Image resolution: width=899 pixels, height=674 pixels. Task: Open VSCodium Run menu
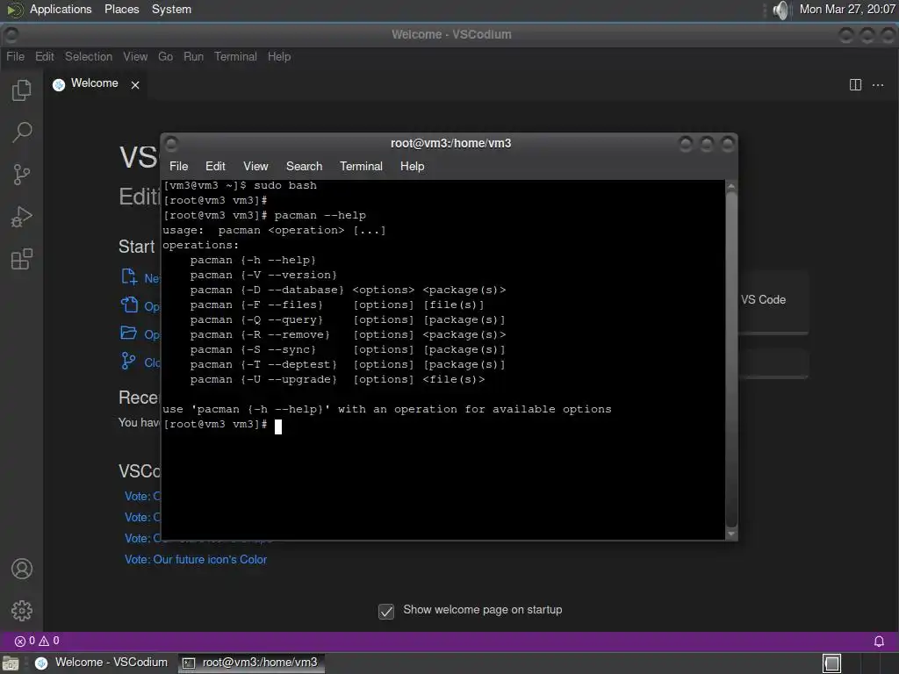[193, 56]
